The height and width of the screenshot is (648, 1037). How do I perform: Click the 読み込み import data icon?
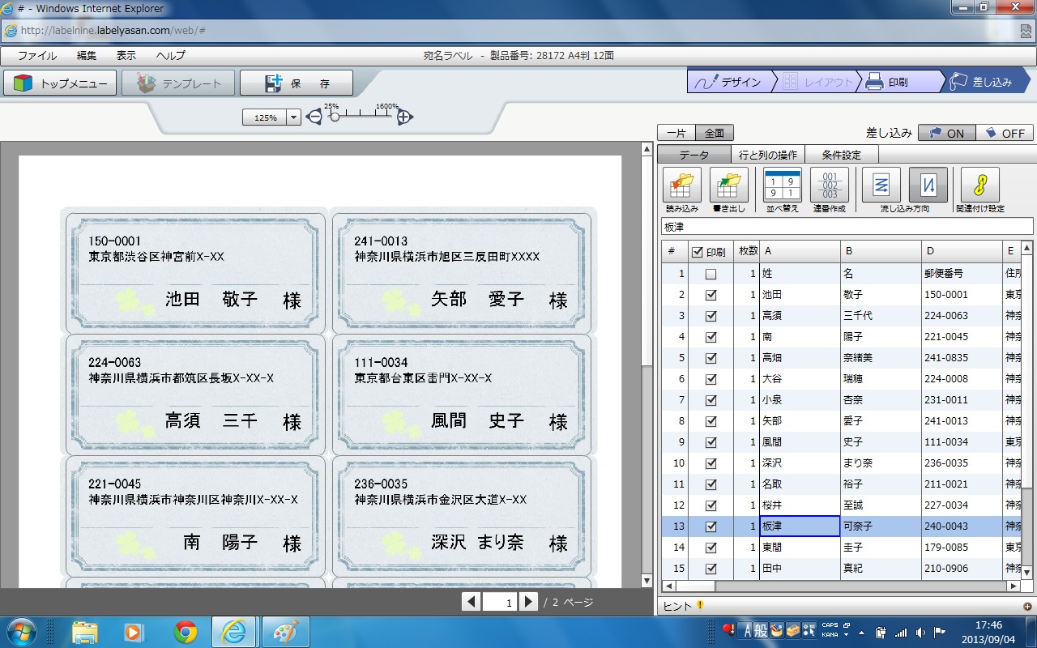click(x=681, y=185)
